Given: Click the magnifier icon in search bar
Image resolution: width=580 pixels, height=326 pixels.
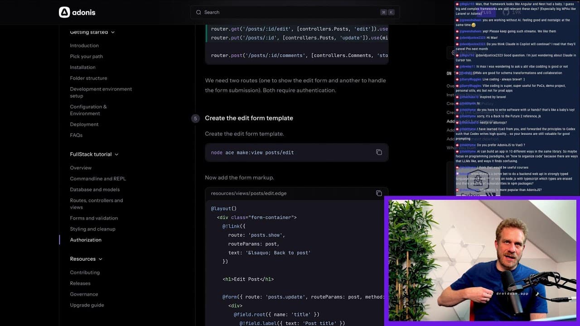Looking at the screenshot, I should [x=198, y=12].
